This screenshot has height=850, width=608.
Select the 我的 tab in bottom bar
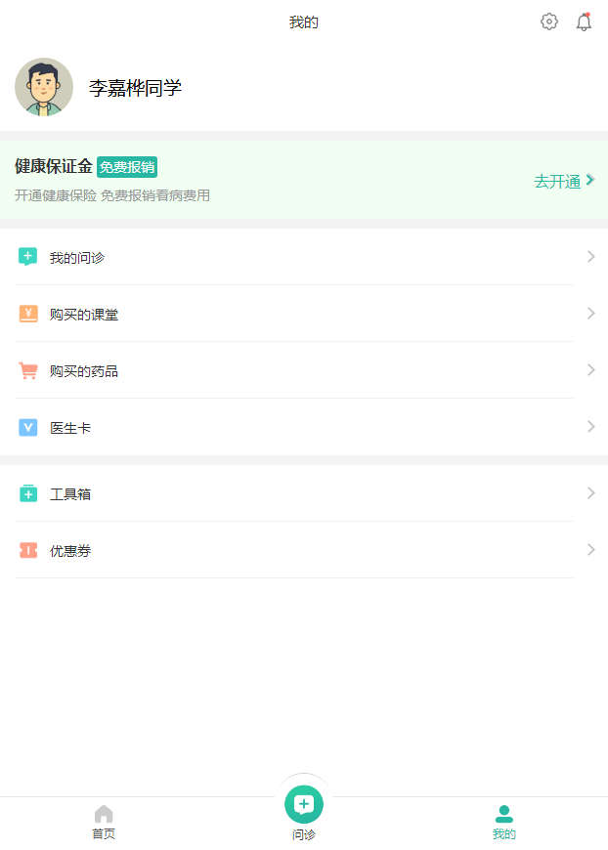(503, 822)
